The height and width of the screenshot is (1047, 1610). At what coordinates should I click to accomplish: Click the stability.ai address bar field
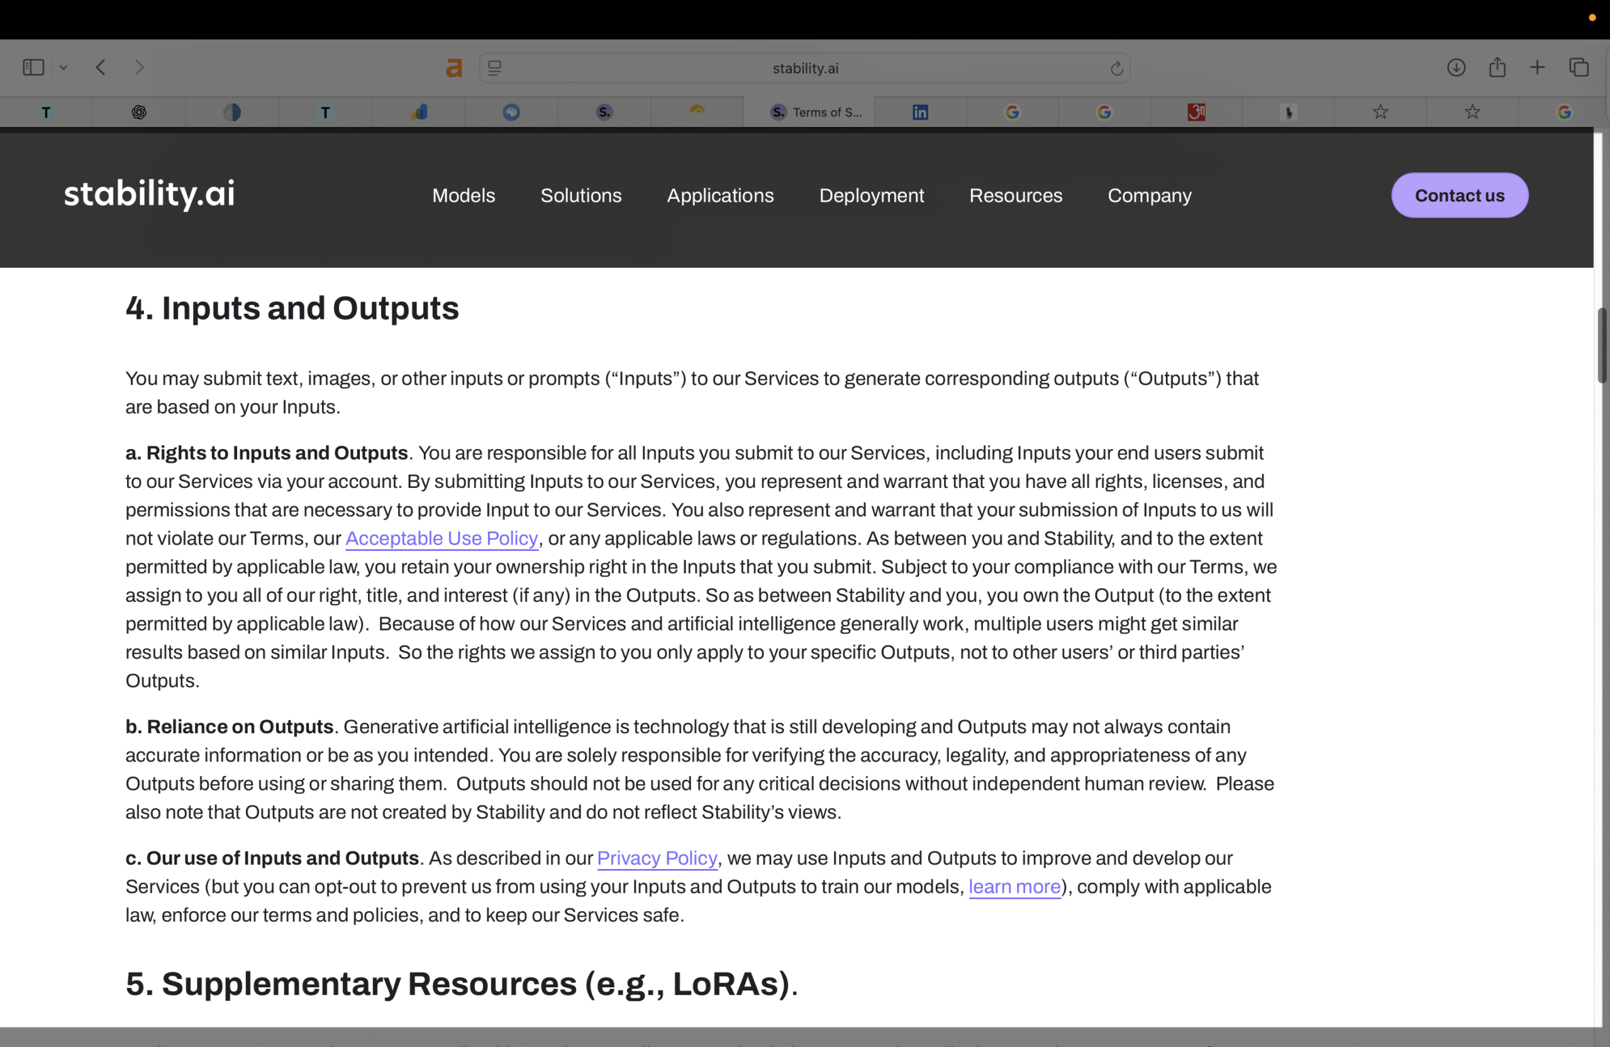coord(804,69)
